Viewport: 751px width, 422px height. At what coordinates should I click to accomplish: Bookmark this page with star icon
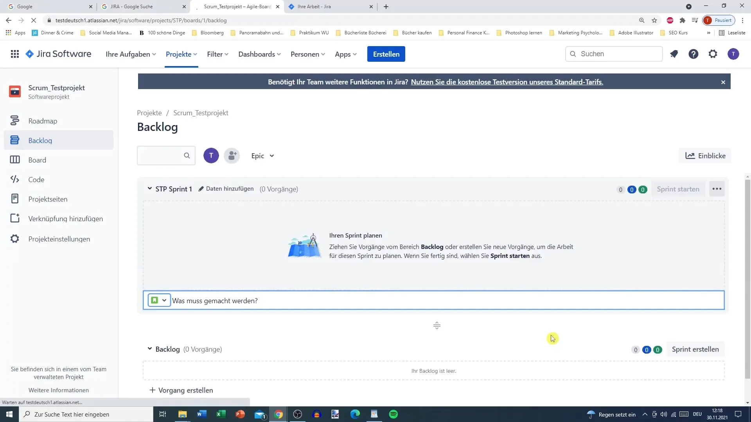tap(654, 20)
